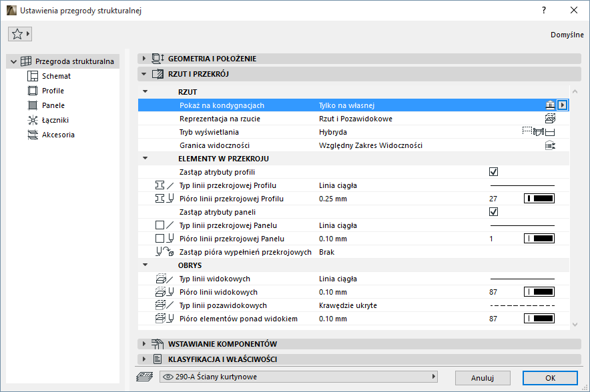Collapse the Elementy w Przekroju subsection
Viewport: 590px width, 392px height.
(x=145, y=159)
